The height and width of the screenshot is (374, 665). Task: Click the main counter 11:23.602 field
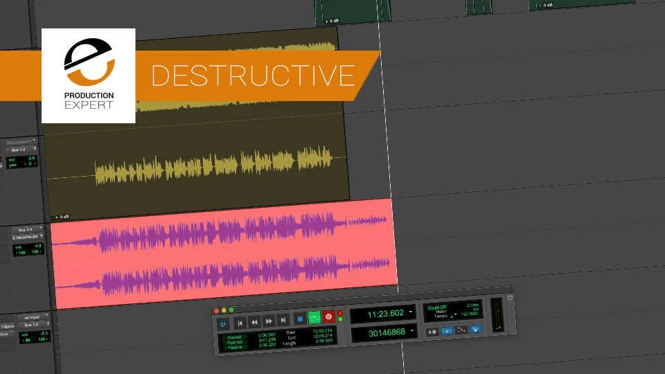click(x=382, y=314)
